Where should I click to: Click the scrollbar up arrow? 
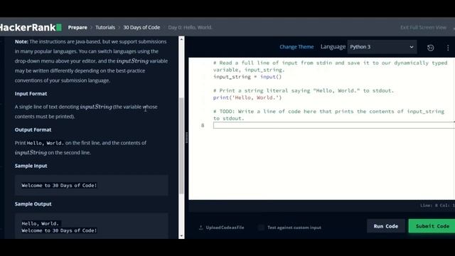[x=181, y=39]
